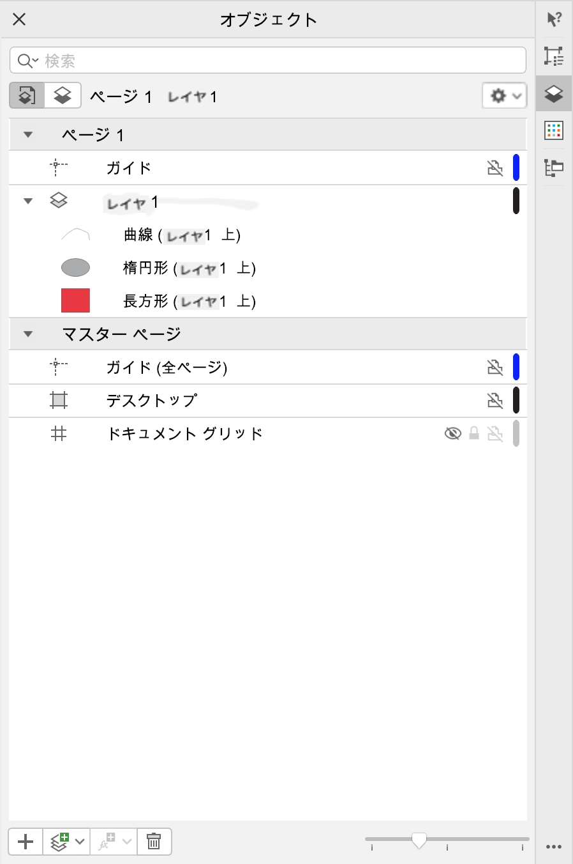Select the 楕円形 object in layer list
The width and height of the screenshot is (573, 864).
(145, 268)
